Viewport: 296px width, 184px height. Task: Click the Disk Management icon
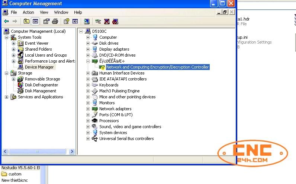click(20, 91)
